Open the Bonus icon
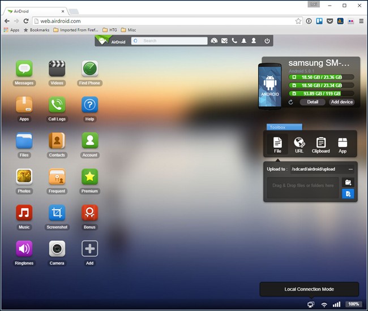This screenshot has height=311, width=368. pos(89,213)
